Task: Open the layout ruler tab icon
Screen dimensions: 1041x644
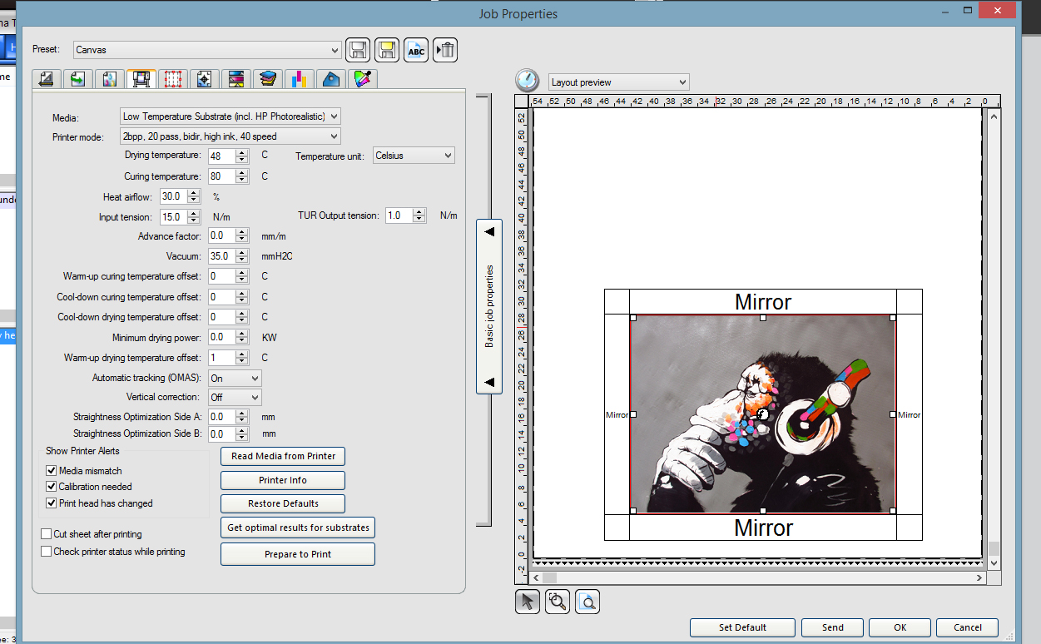Action: click(x=47, y=79)
